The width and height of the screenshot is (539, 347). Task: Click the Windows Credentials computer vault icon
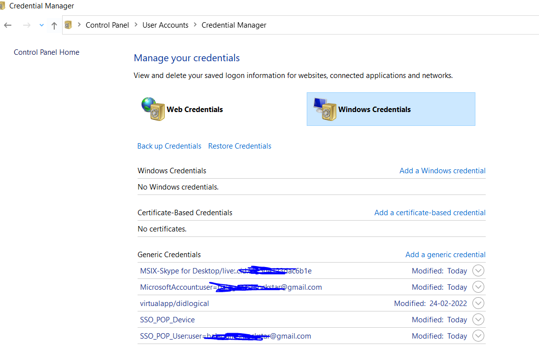coord(324,109)
